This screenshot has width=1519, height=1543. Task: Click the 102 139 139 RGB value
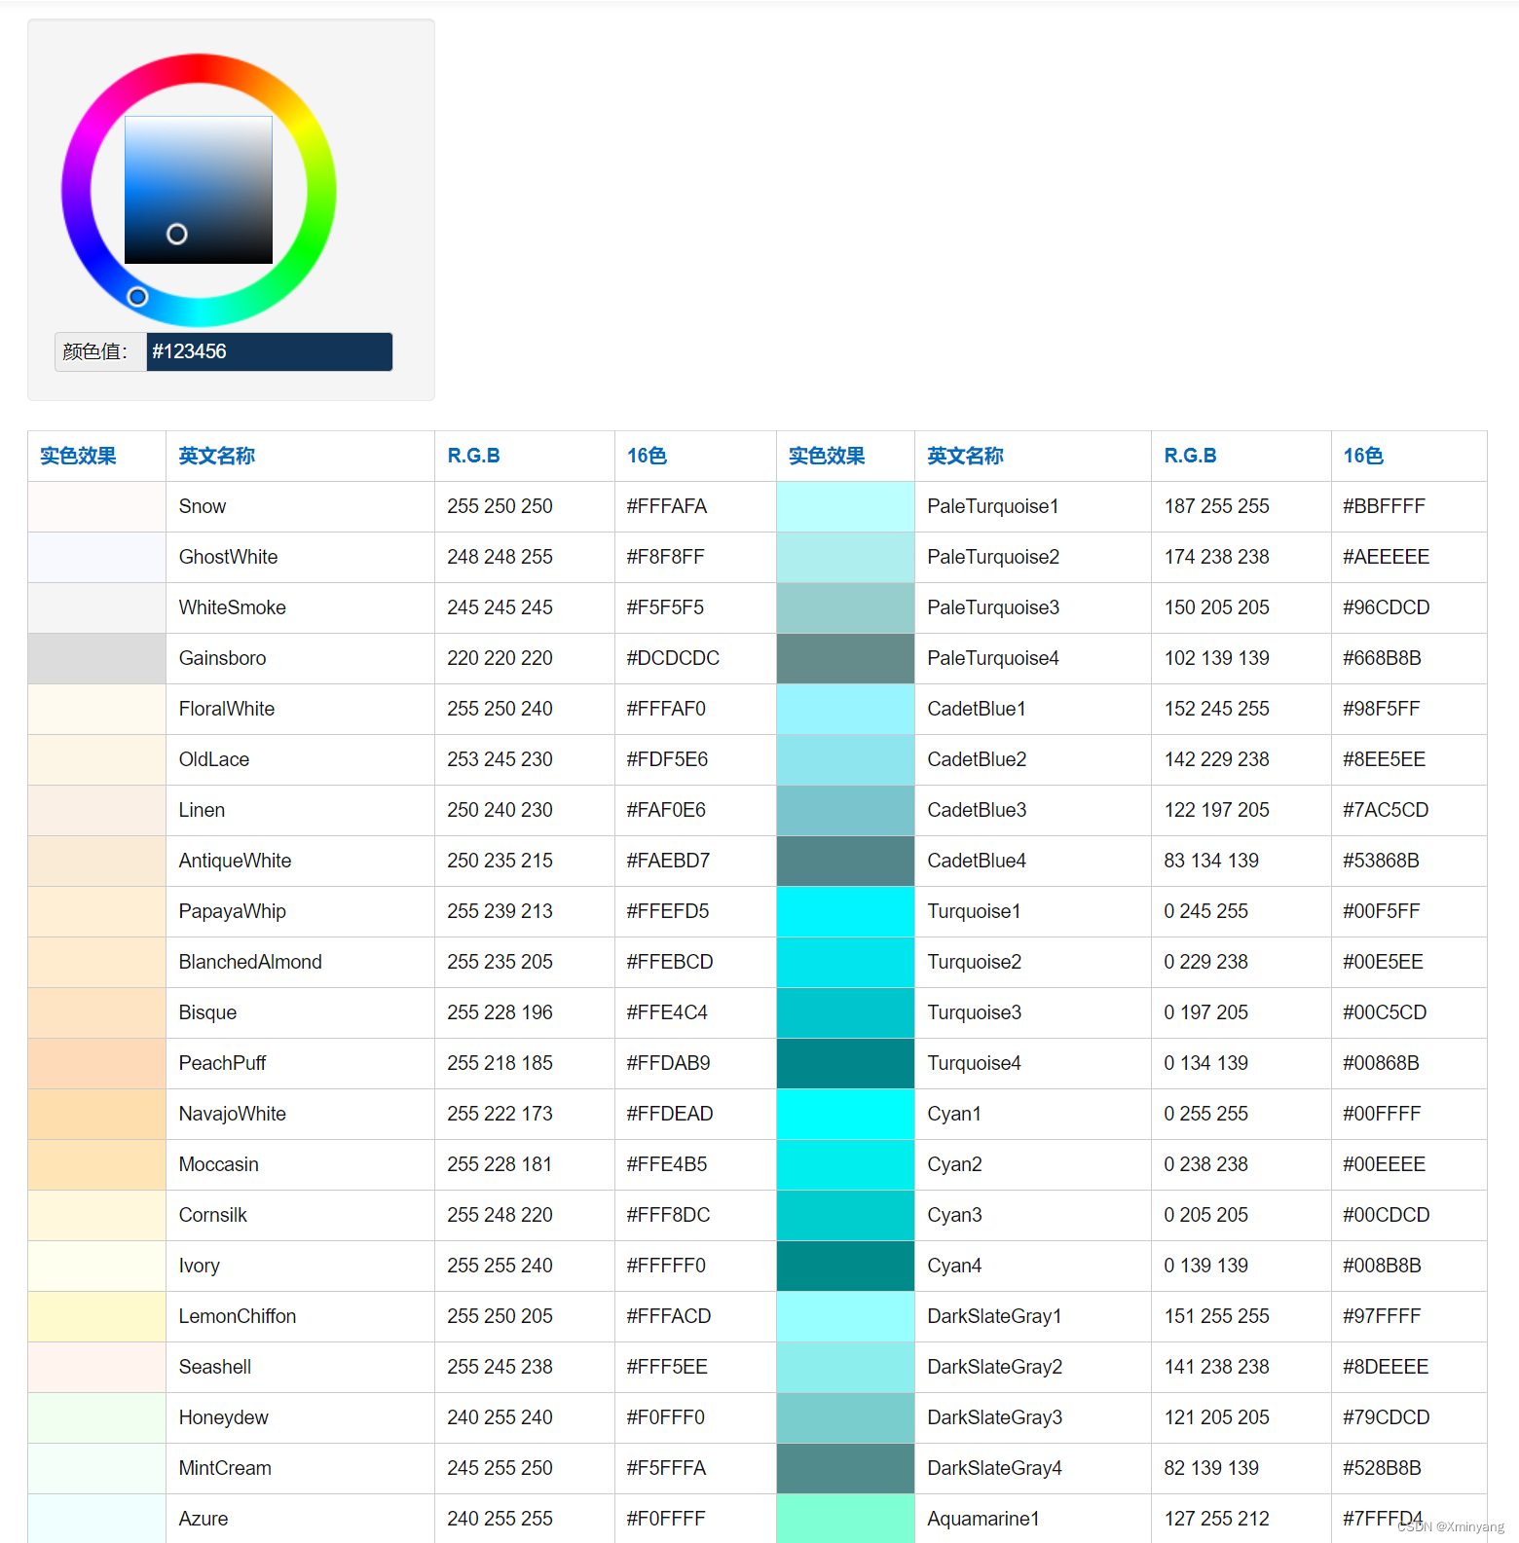coord(1216,658)
